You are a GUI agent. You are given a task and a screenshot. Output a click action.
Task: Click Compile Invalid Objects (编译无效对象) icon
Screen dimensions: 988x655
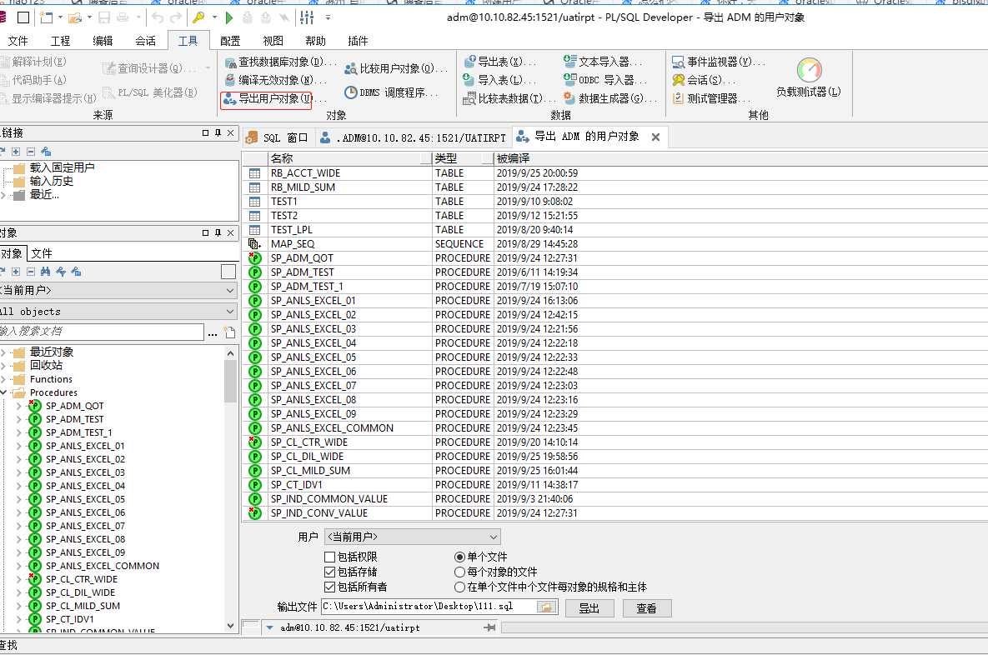tap(230, 80)
